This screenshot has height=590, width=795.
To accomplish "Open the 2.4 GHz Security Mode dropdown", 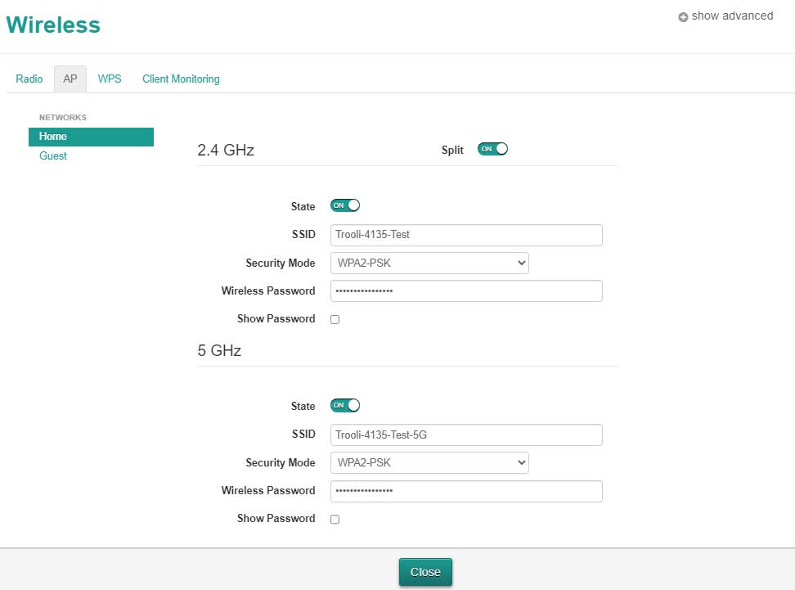I will tap(429, 263).
